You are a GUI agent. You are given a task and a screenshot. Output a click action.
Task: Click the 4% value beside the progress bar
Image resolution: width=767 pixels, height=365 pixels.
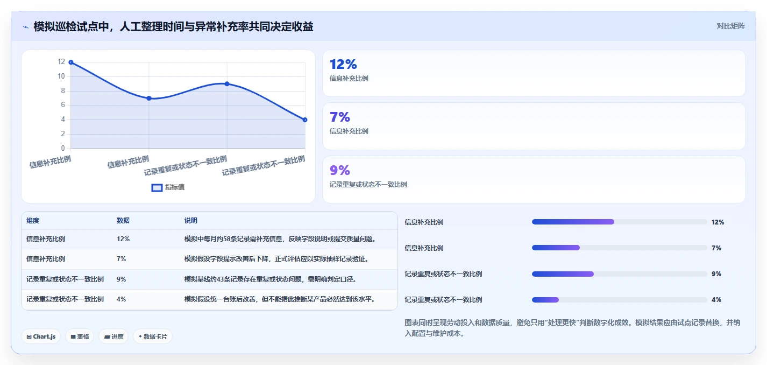tap(716, 300)
